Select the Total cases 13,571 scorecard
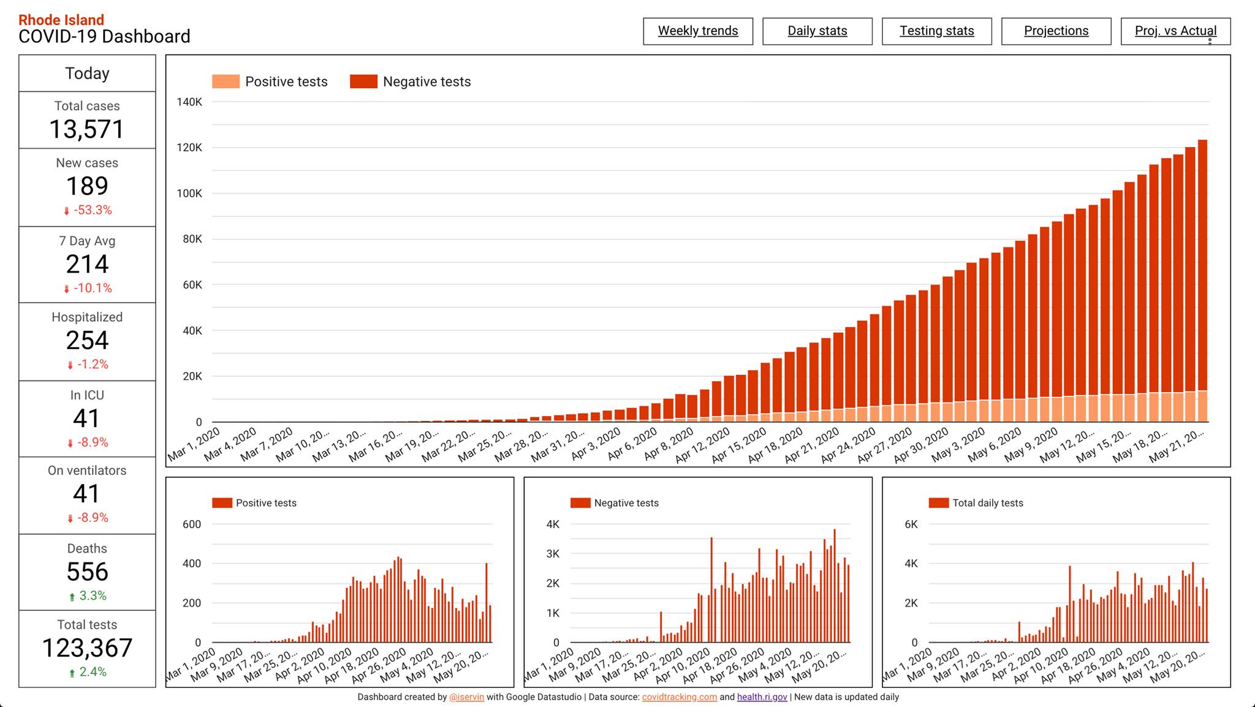 coord(87,121)
